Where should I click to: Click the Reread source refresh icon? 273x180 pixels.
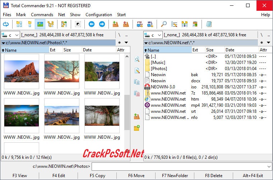[x=6, y=24]
